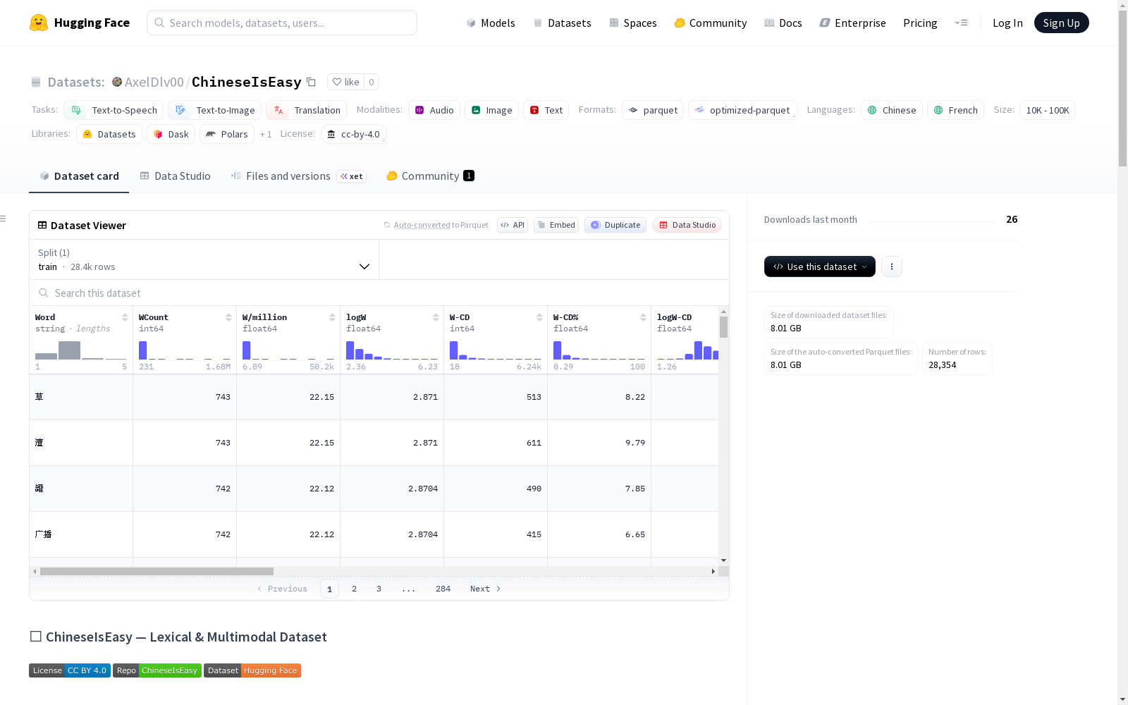Expand the +1 hidden libraries

[266, 134]
